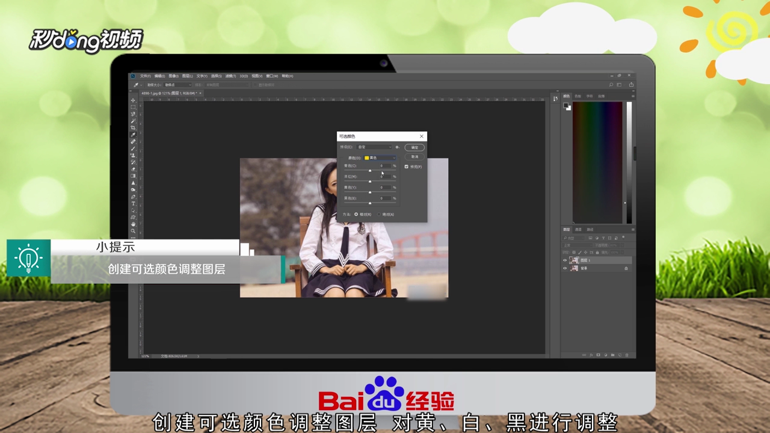Viewport: 770px width, 433px height.
Task: Switch to the 通道 Channels tab
Action: (x=578, y=230)
